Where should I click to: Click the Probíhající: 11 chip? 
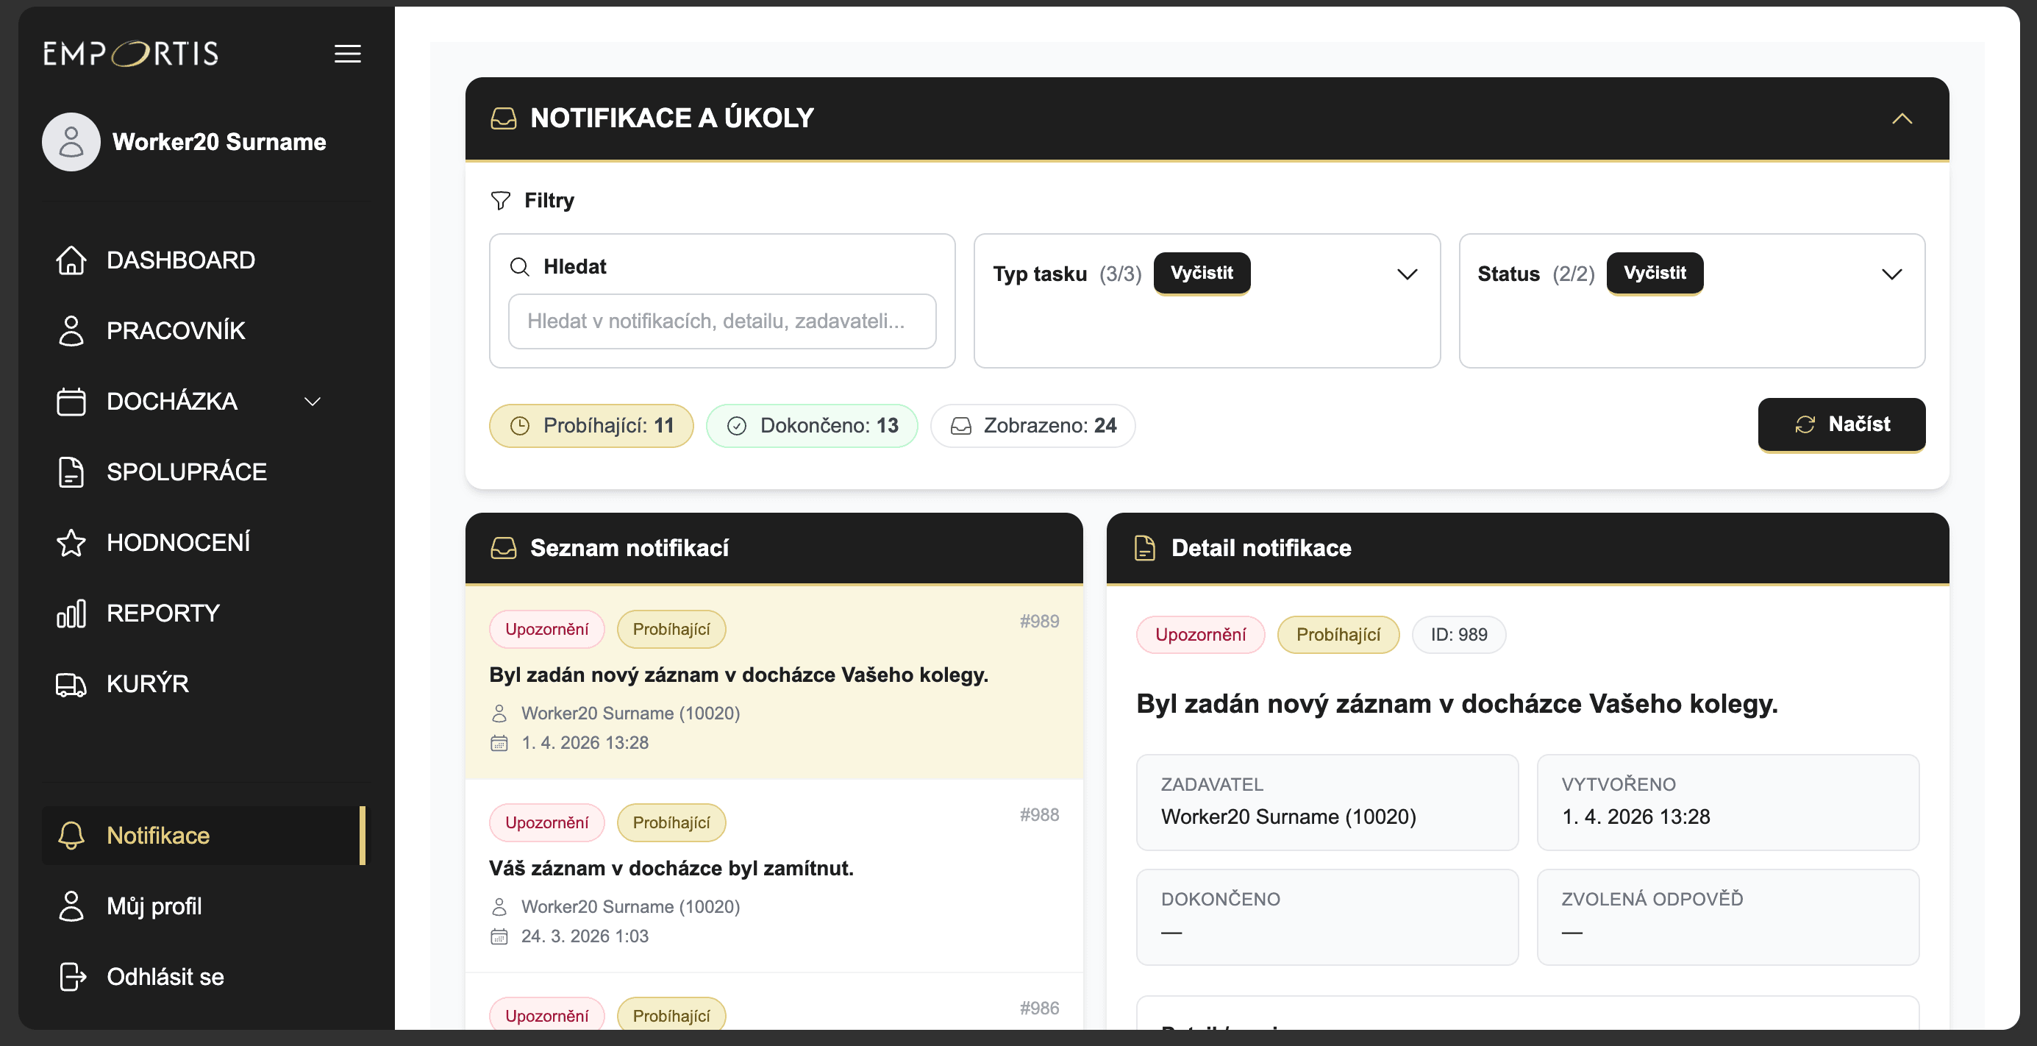591,426
